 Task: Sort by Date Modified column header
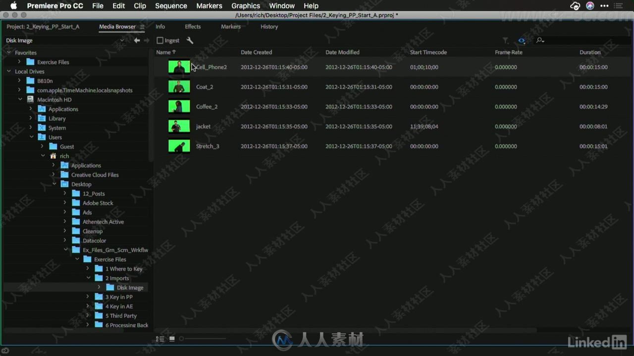pyautogui.click(x=342, y=52)
